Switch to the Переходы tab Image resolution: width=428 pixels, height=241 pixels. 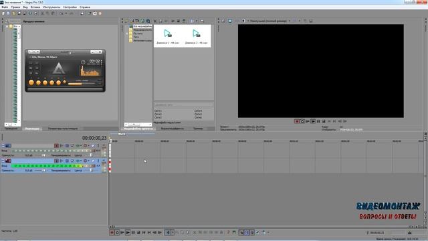pyautogui.click(x=32, y=129)
